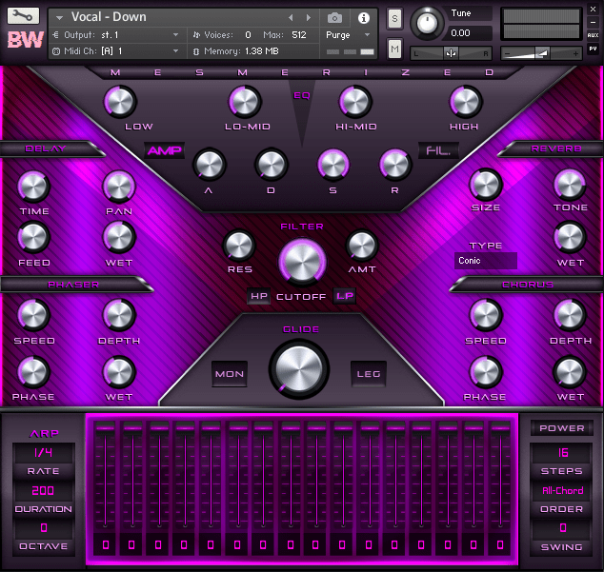Image resolution: width=604 pixels, height=572 pixels.
Task: Click the EQ LO-MID knob
Action: point(245,102)
